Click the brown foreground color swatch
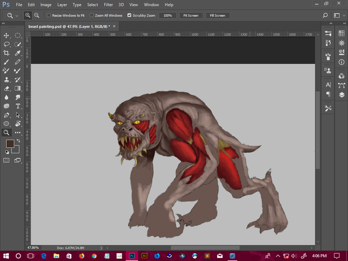 (x=10, y=144)
